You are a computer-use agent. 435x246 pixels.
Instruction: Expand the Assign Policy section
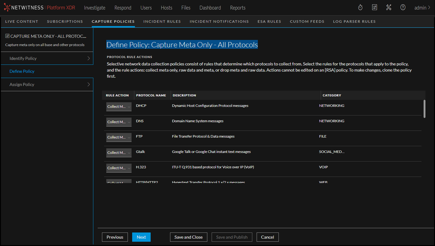(x=47, y=84)
